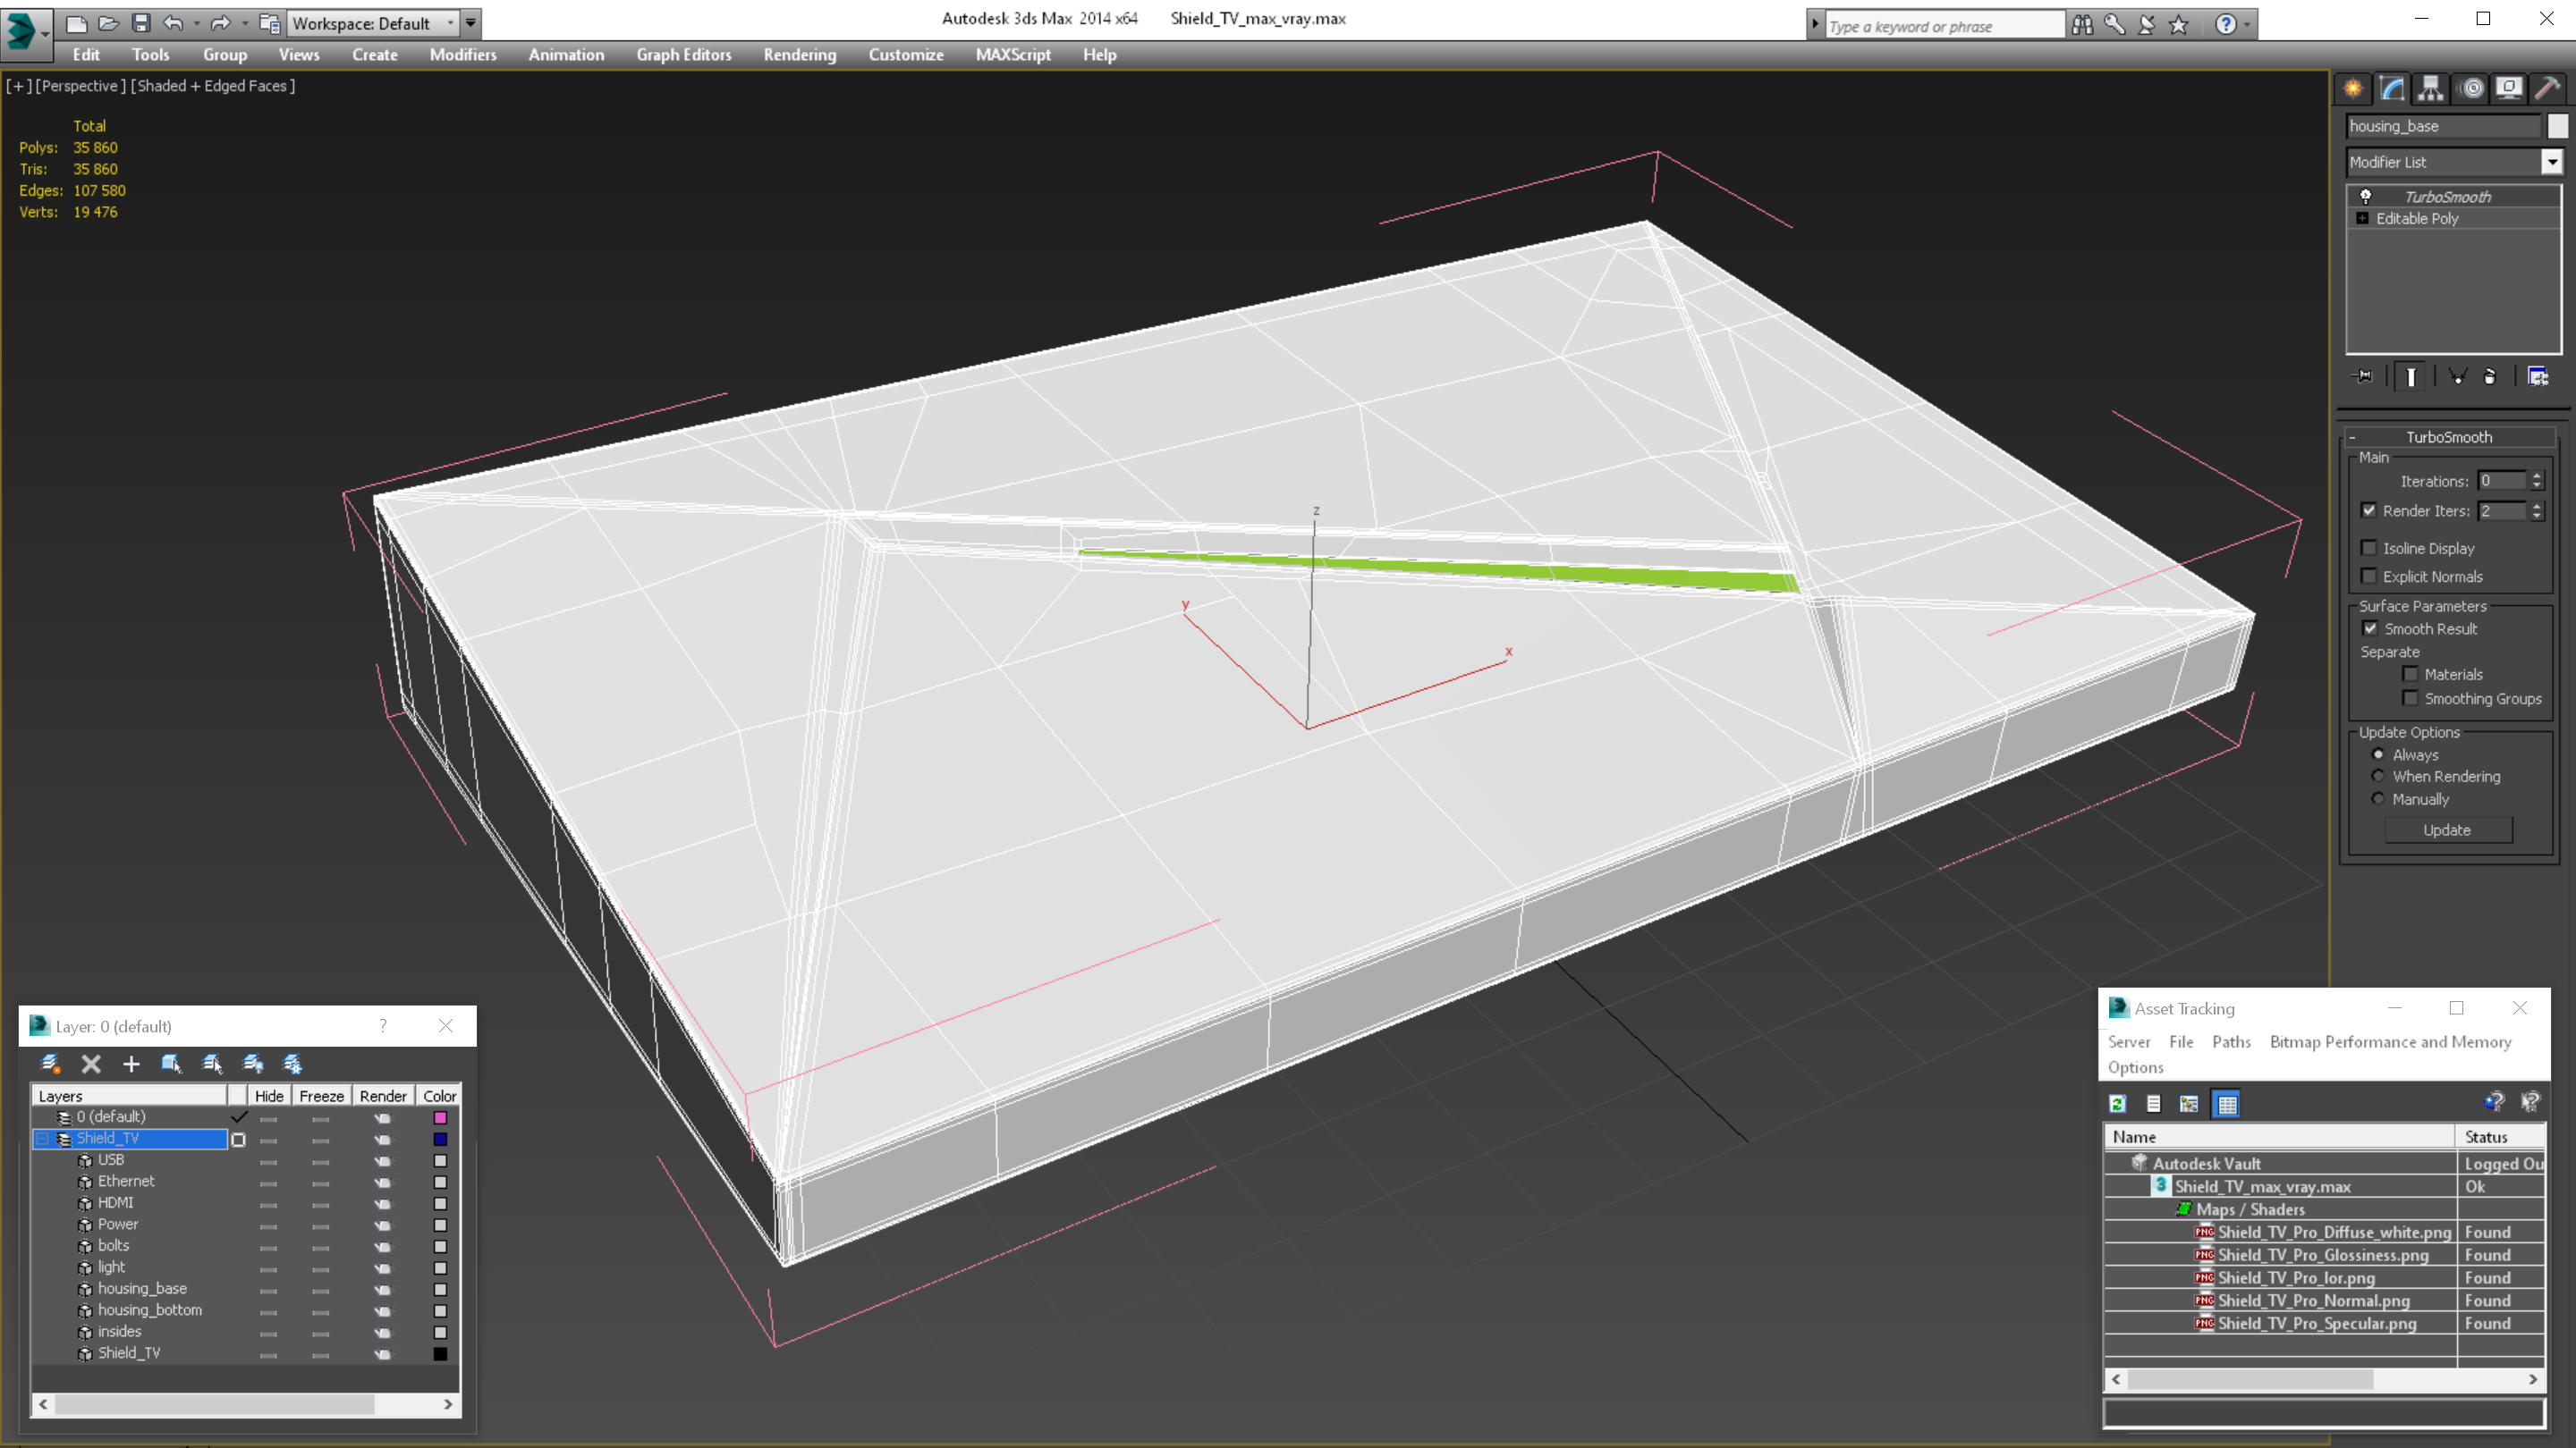Click the Name column header in Asset Tracking
Screen dimensions: 2576x1448
click(2279, 1136)
